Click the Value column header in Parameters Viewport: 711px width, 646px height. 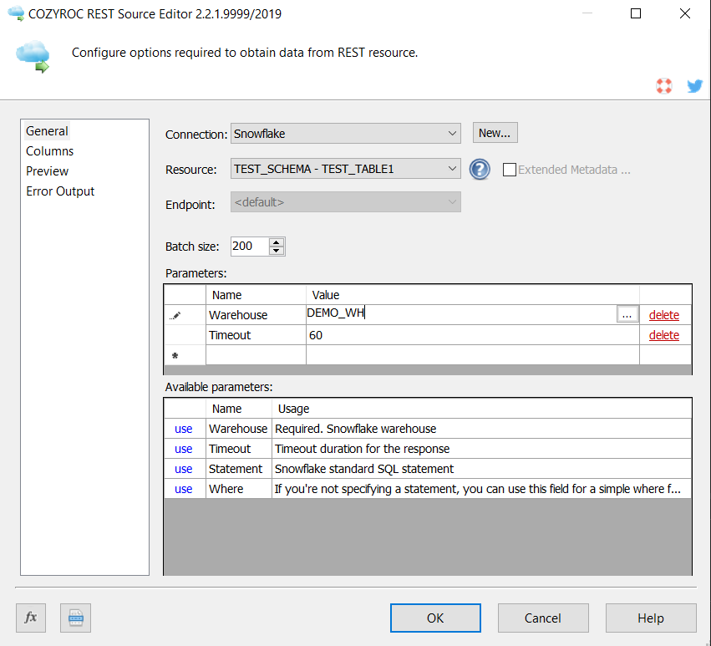point(473,295)
